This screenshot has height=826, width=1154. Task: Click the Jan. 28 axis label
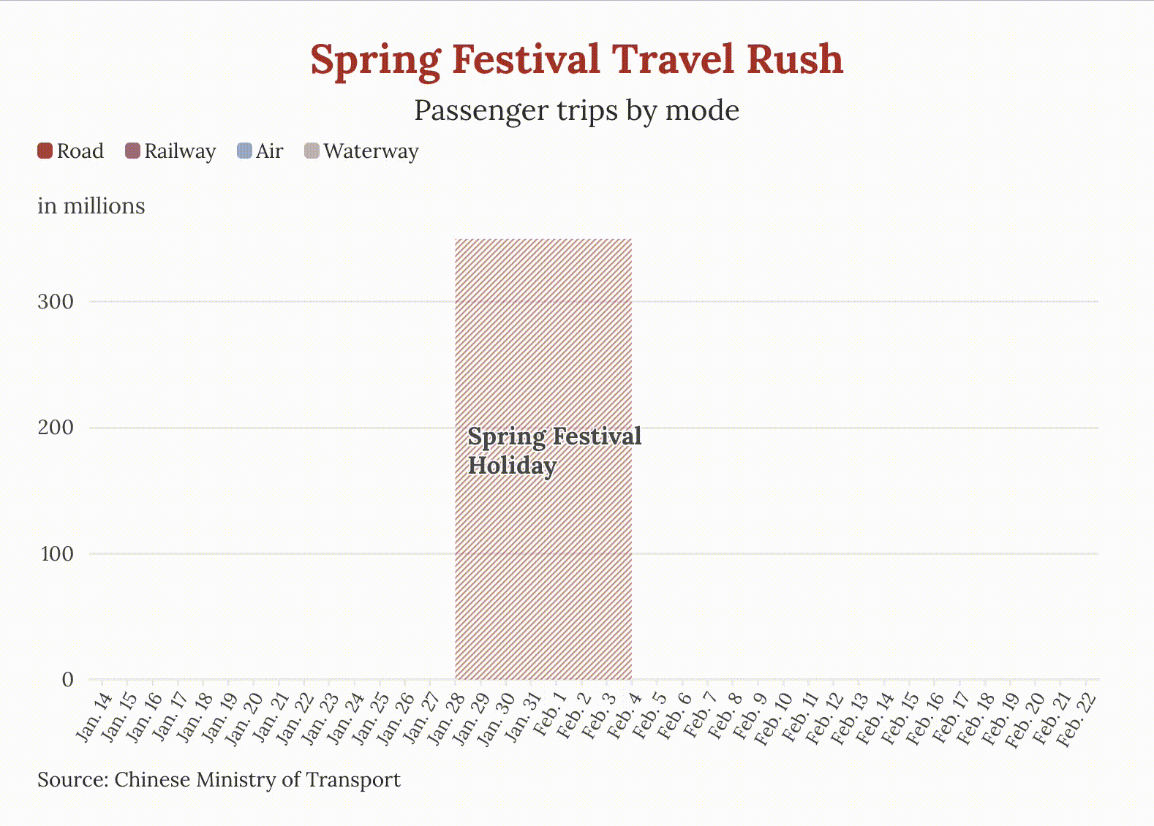(x=448, y=718)
